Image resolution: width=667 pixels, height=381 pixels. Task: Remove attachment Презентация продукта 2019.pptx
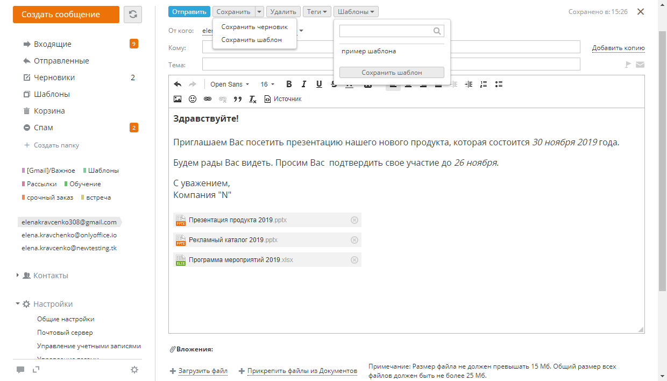click(x=354, y=220)
